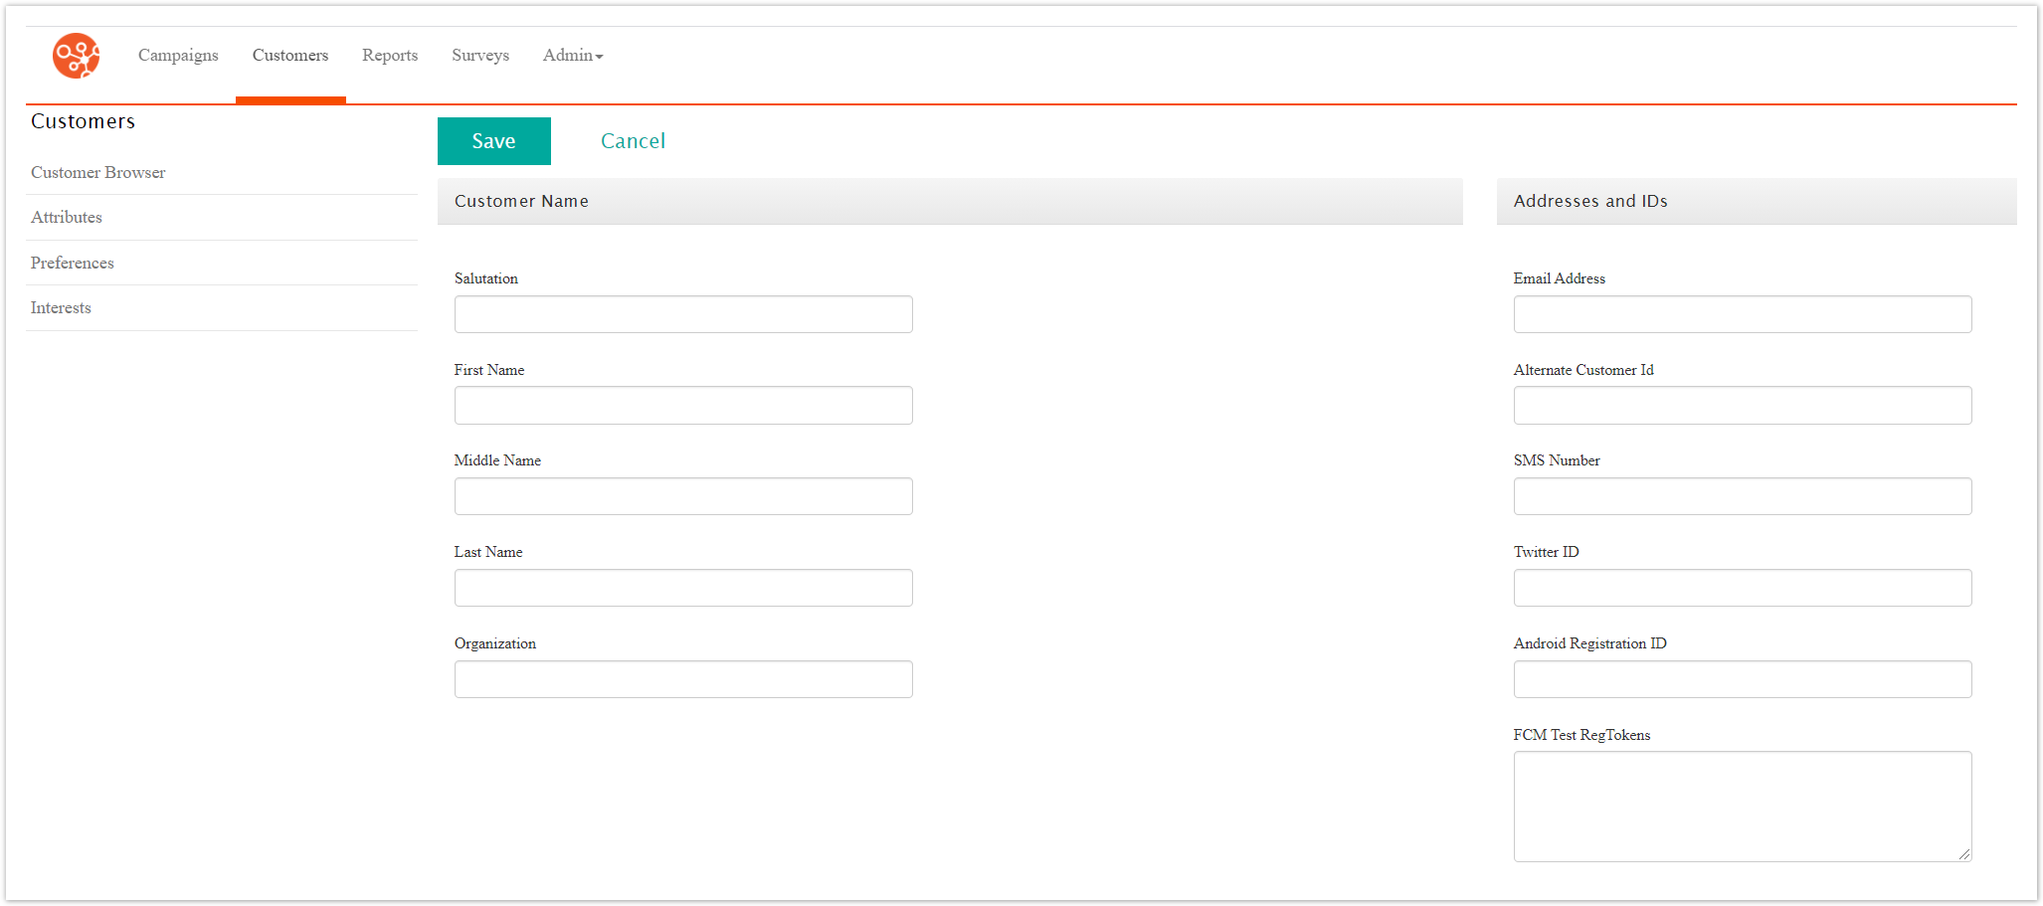Click the orange app logo icon

(76, 56)
